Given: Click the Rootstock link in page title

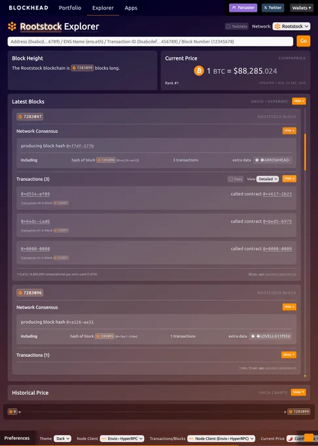Looking at the screenshot, I should click(41, 26).
